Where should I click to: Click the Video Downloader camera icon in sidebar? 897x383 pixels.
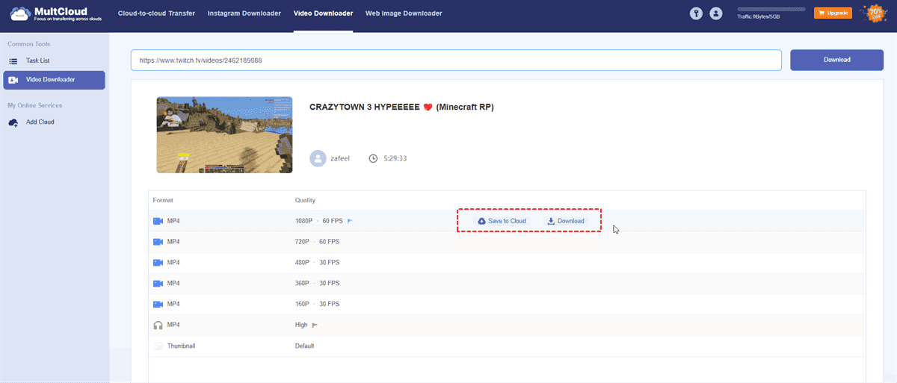(x=13, y=80)
